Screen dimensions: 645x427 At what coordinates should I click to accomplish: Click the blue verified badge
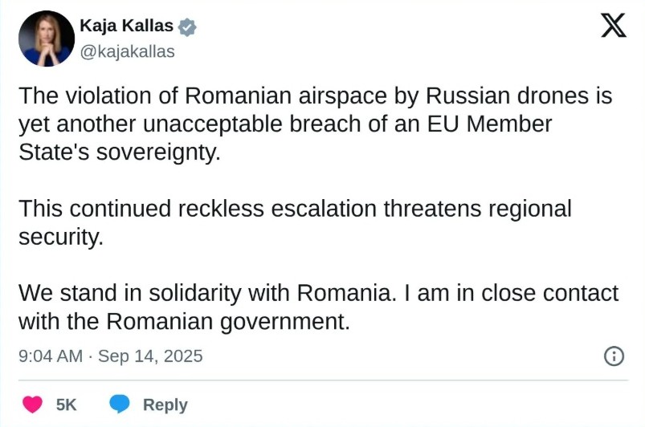(187, 26)
